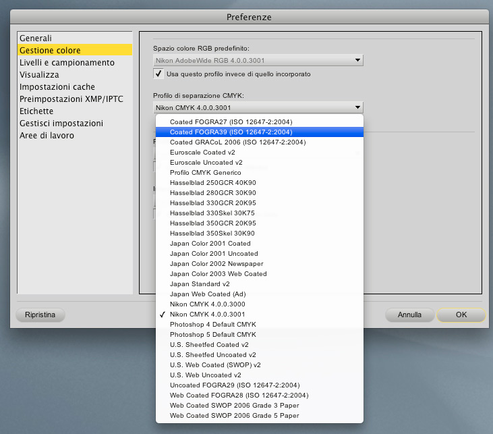Choose Coated FOGRA27 (ISO 12647-2:2004)
This screenshot has width=493, height=434.
(x=260, y=121)
